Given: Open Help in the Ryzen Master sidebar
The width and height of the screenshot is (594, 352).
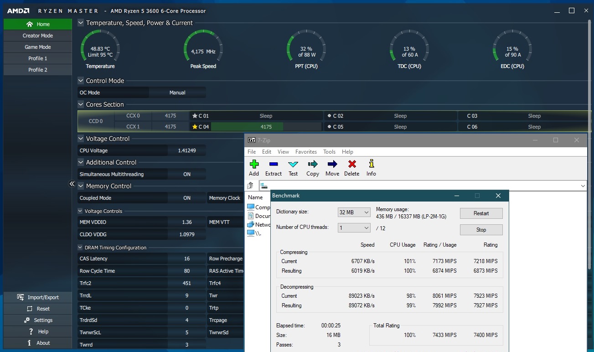Looking at the screenshot, I should [x=38, y=331].
